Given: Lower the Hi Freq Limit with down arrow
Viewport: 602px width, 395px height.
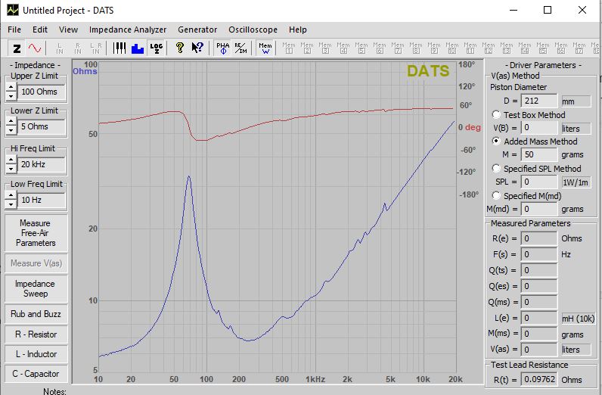Looking at the screenshot, I should tap(11, 169).
